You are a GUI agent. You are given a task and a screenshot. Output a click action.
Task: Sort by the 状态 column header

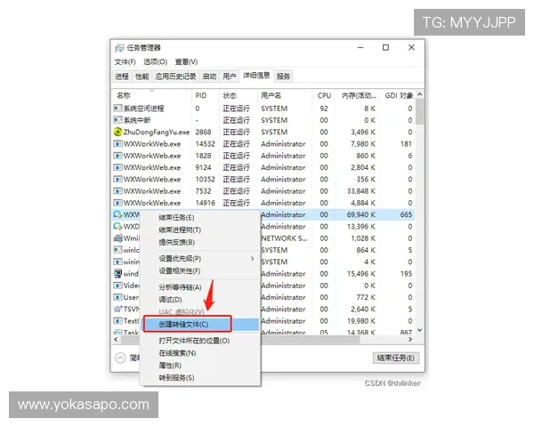coord(239,95)
